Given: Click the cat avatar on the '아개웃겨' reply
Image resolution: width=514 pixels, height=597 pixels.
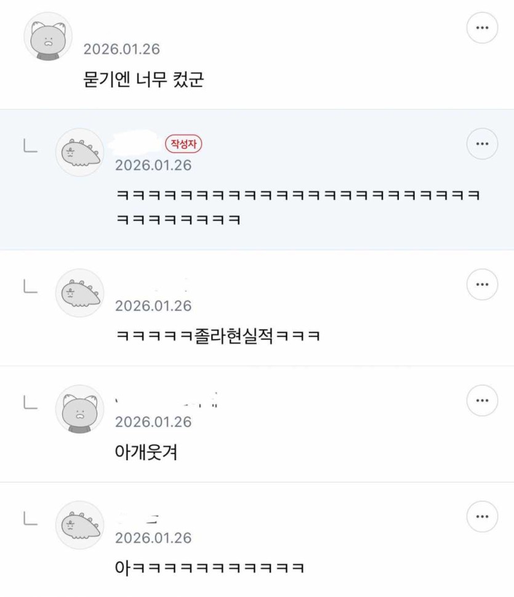Looking at the screenshot, I should pos(80,410).
